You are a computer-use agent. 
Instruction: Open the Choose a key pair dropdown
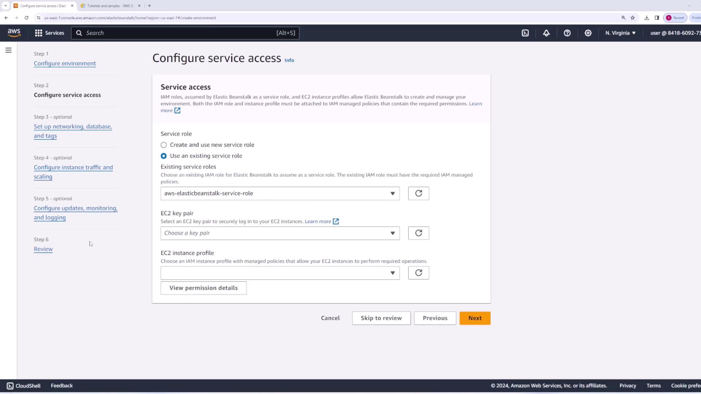coord(280,233)
